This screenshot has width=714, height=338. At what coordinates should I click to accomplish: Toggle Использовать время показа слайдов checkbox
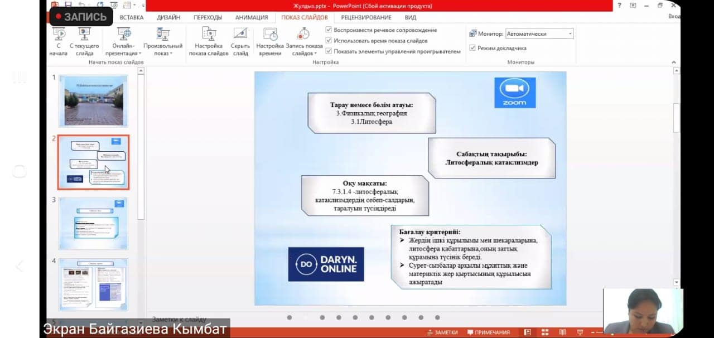point(329,41)
